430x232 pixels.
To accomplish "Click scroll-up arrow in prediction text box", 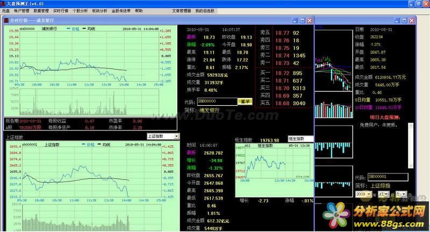I will 411,126.
